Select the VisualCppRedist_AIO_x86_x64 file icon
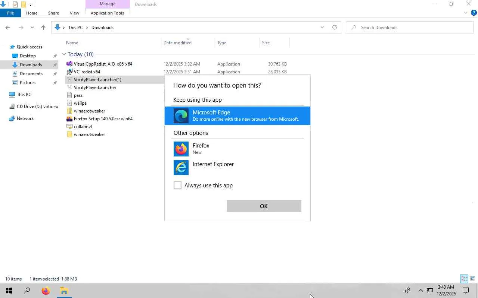 tap(69, 64)
